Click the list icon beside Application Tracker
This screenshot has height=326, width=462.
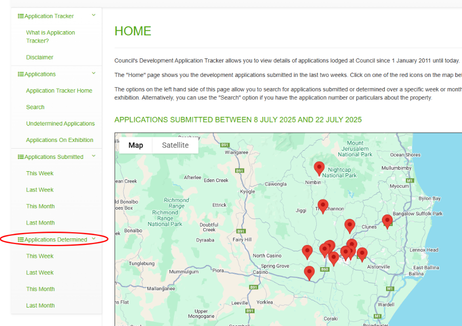[x=21, y=16]
